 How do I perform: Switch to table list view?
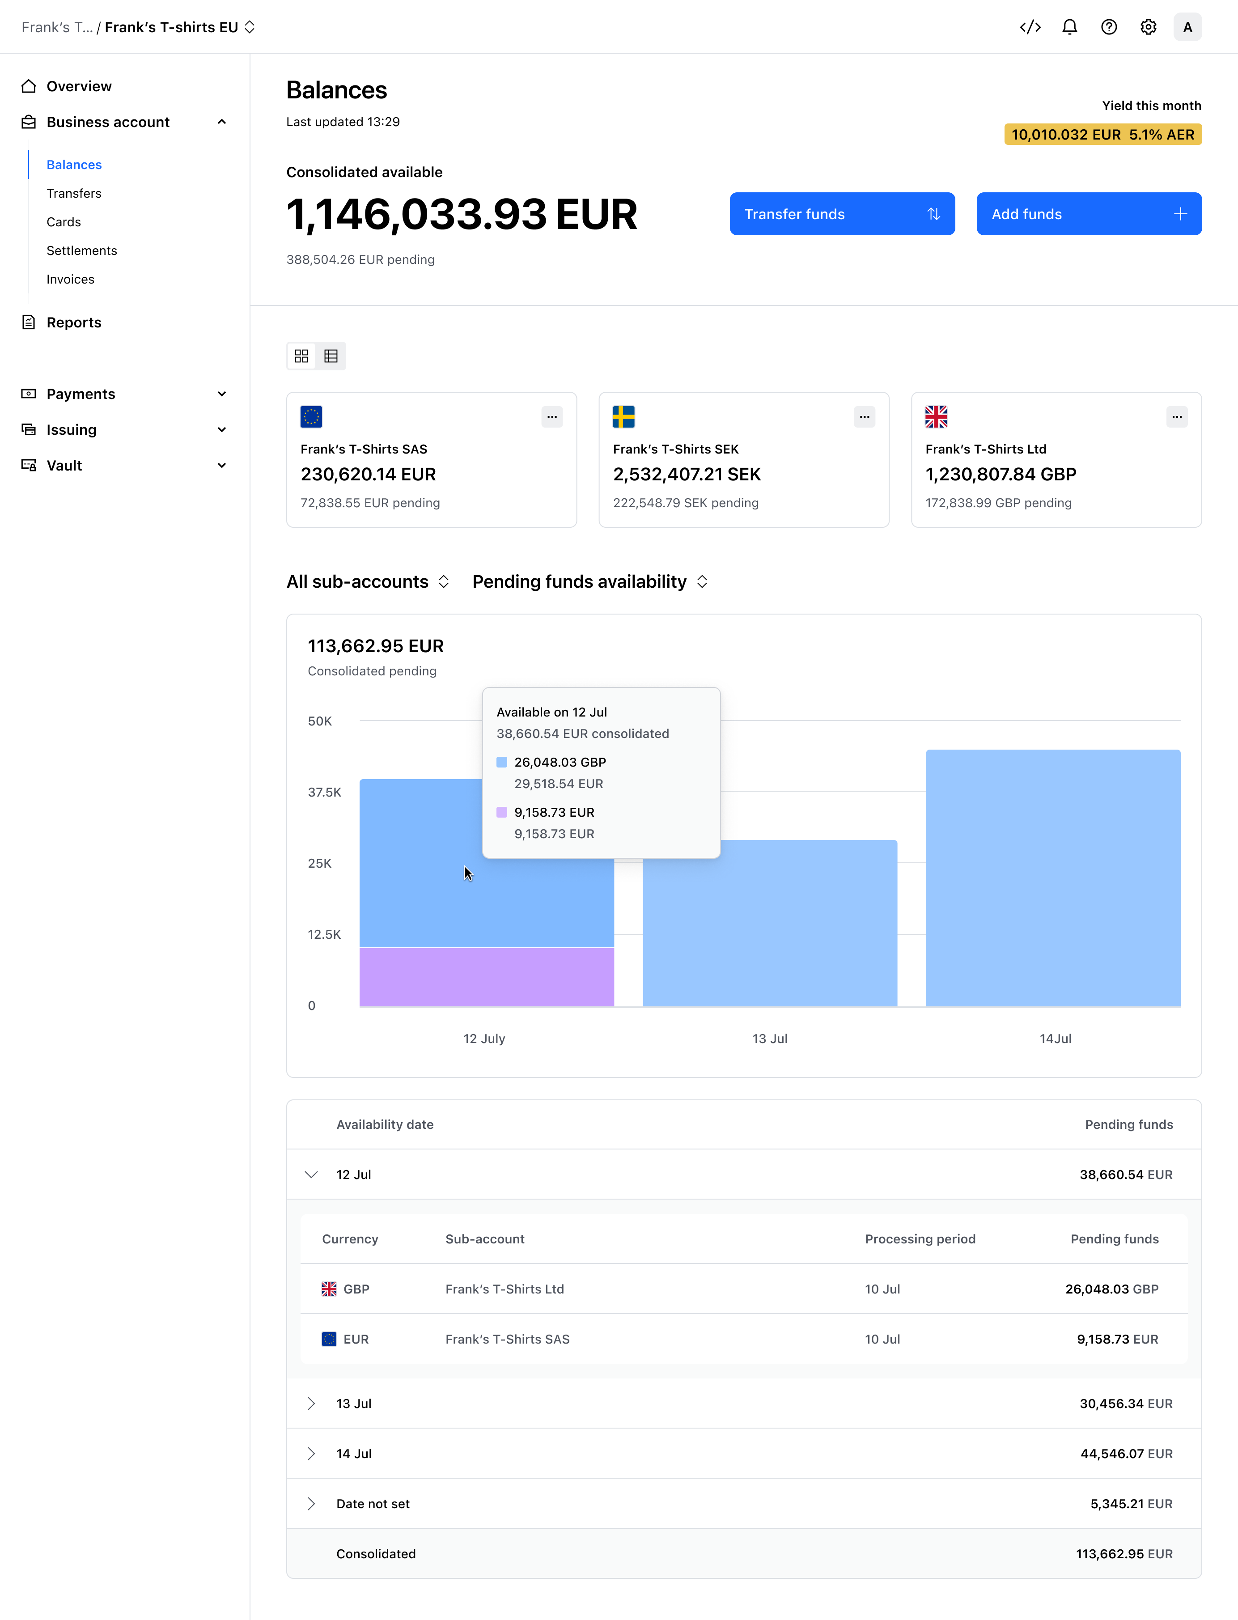point(331,356)
